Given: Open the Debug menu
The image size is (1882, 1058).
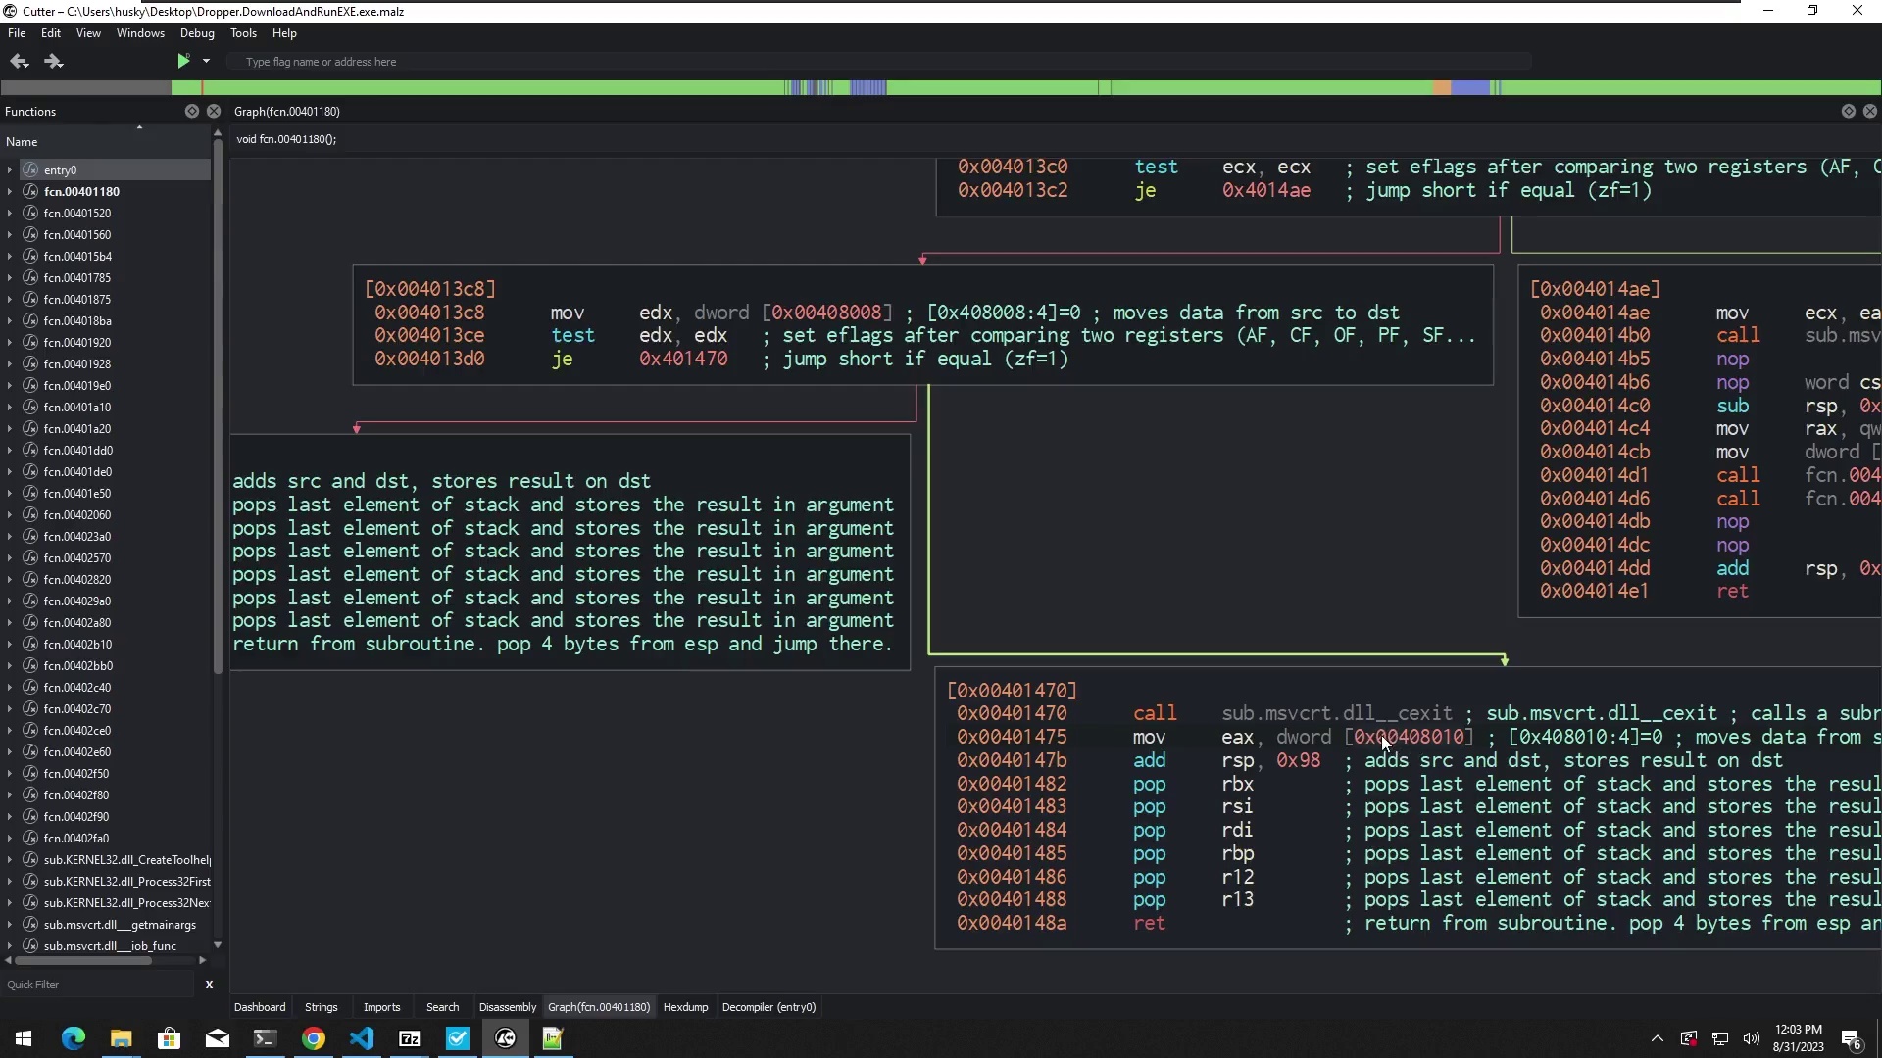Looking at the screenshot, I should pyautogui.click(x=197, y=33).
